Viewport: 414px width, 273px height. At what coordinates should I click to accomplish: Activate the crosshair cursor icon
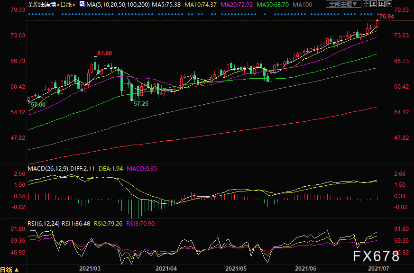366,4
